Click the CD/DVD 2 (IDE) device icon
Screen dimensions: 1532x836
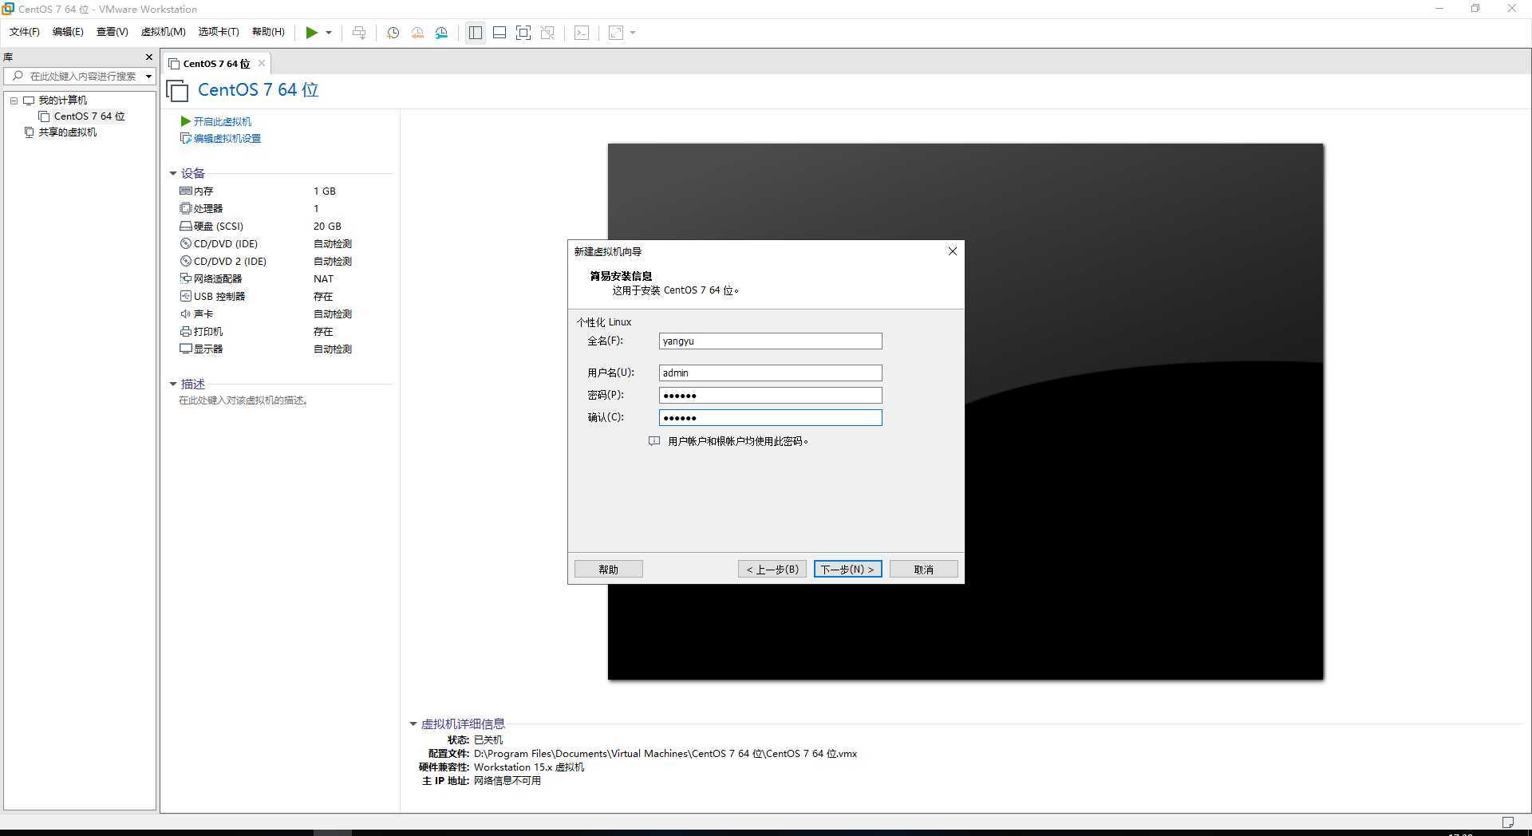[185, 262]
